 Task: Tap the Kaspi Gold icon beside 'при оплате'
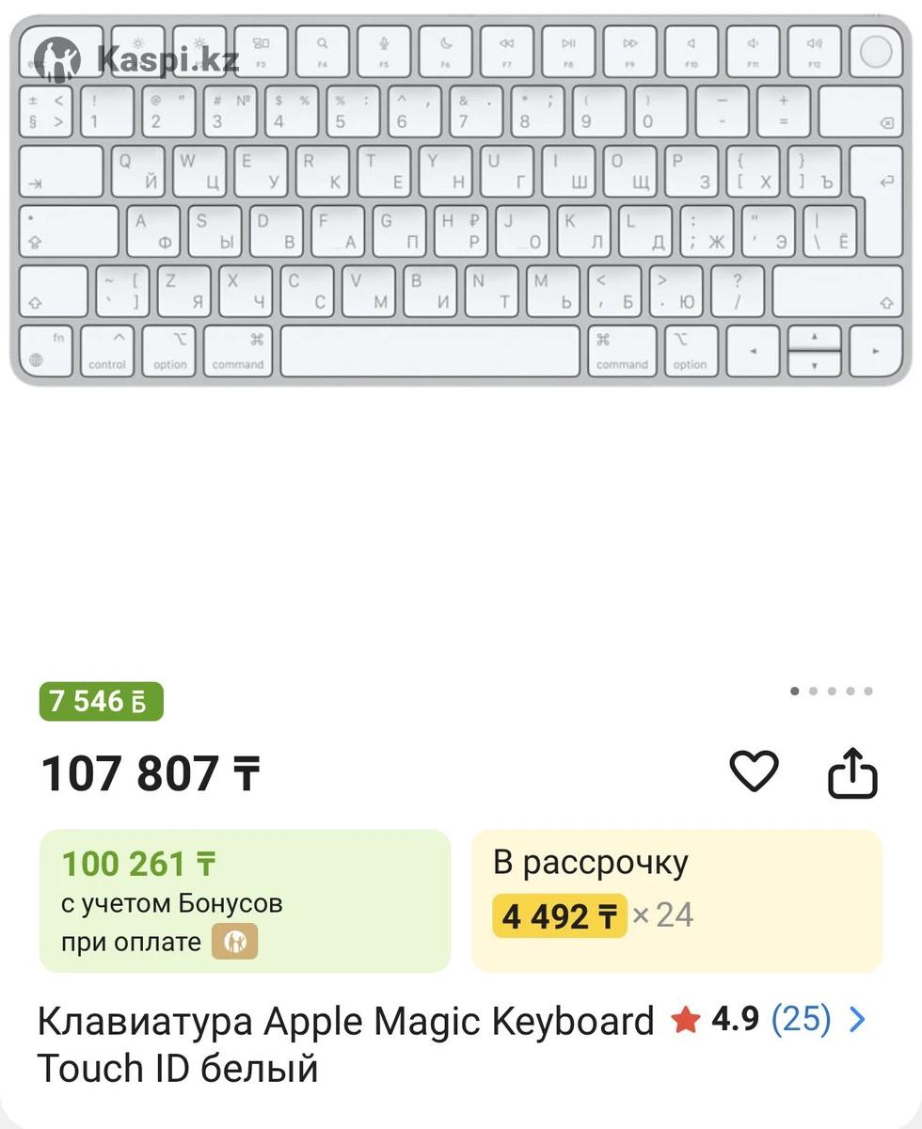pos(234,942)
